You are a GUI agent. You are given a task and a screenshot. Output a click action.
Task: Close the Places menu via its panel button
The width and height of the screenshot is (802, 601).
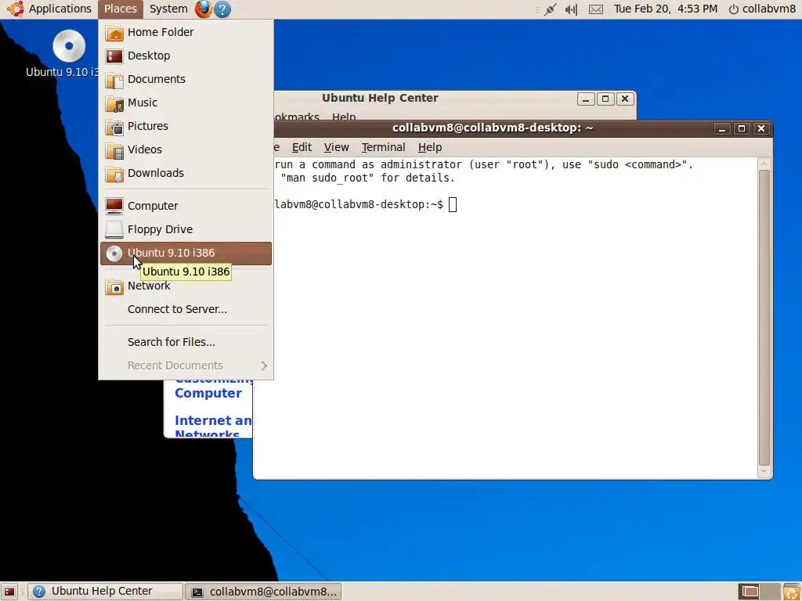pos(120,9)
